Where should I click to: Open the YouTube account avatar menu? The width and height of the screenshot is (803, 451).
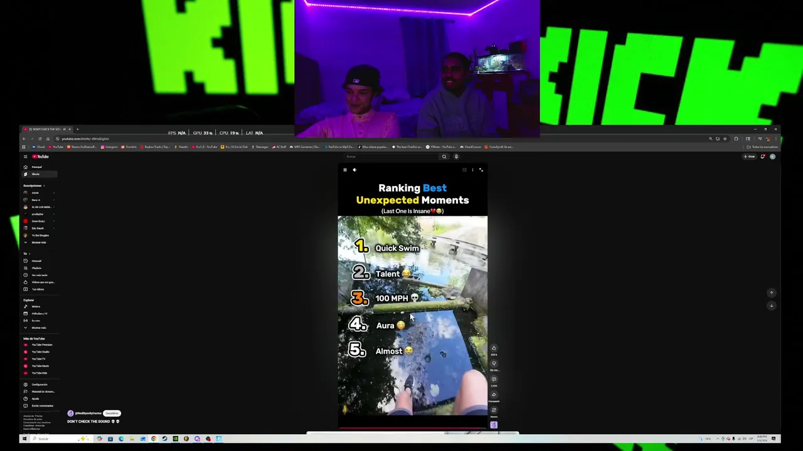(x=772, y=157)
